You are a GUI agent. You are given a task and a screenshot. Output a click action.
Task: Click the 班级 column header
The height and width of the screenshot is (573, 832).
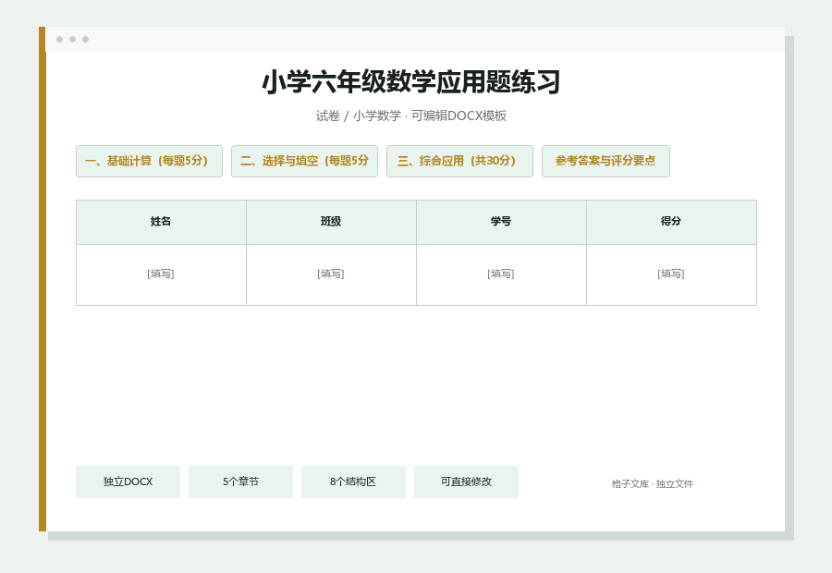[x=331, y=222]
